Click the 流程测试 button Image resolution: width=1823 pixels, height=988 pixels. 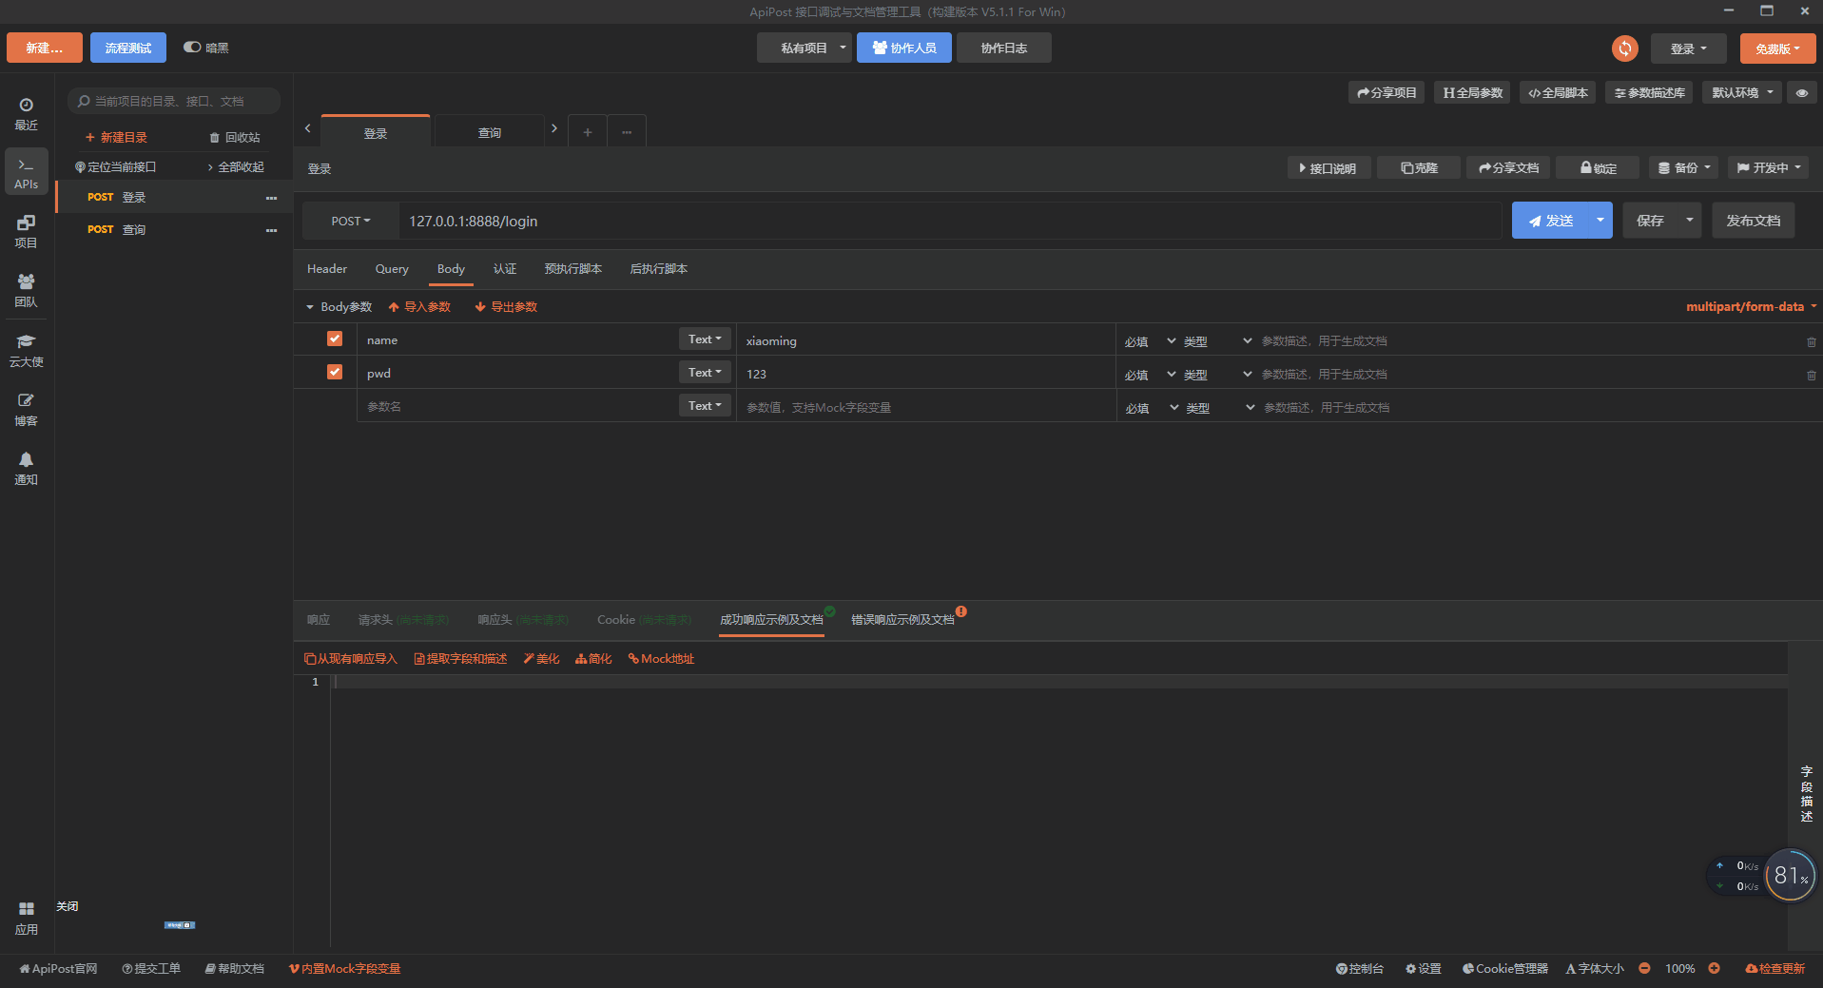[128, 48]
